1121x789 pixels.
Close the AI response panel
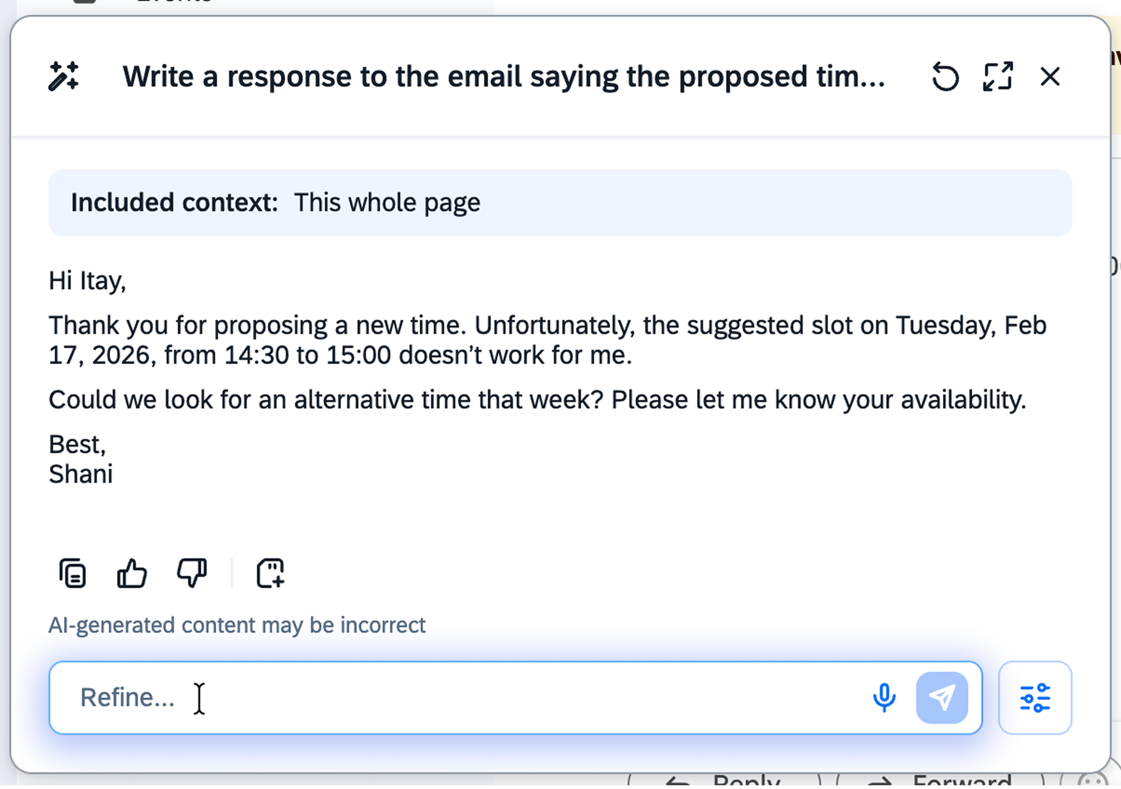1050,77
